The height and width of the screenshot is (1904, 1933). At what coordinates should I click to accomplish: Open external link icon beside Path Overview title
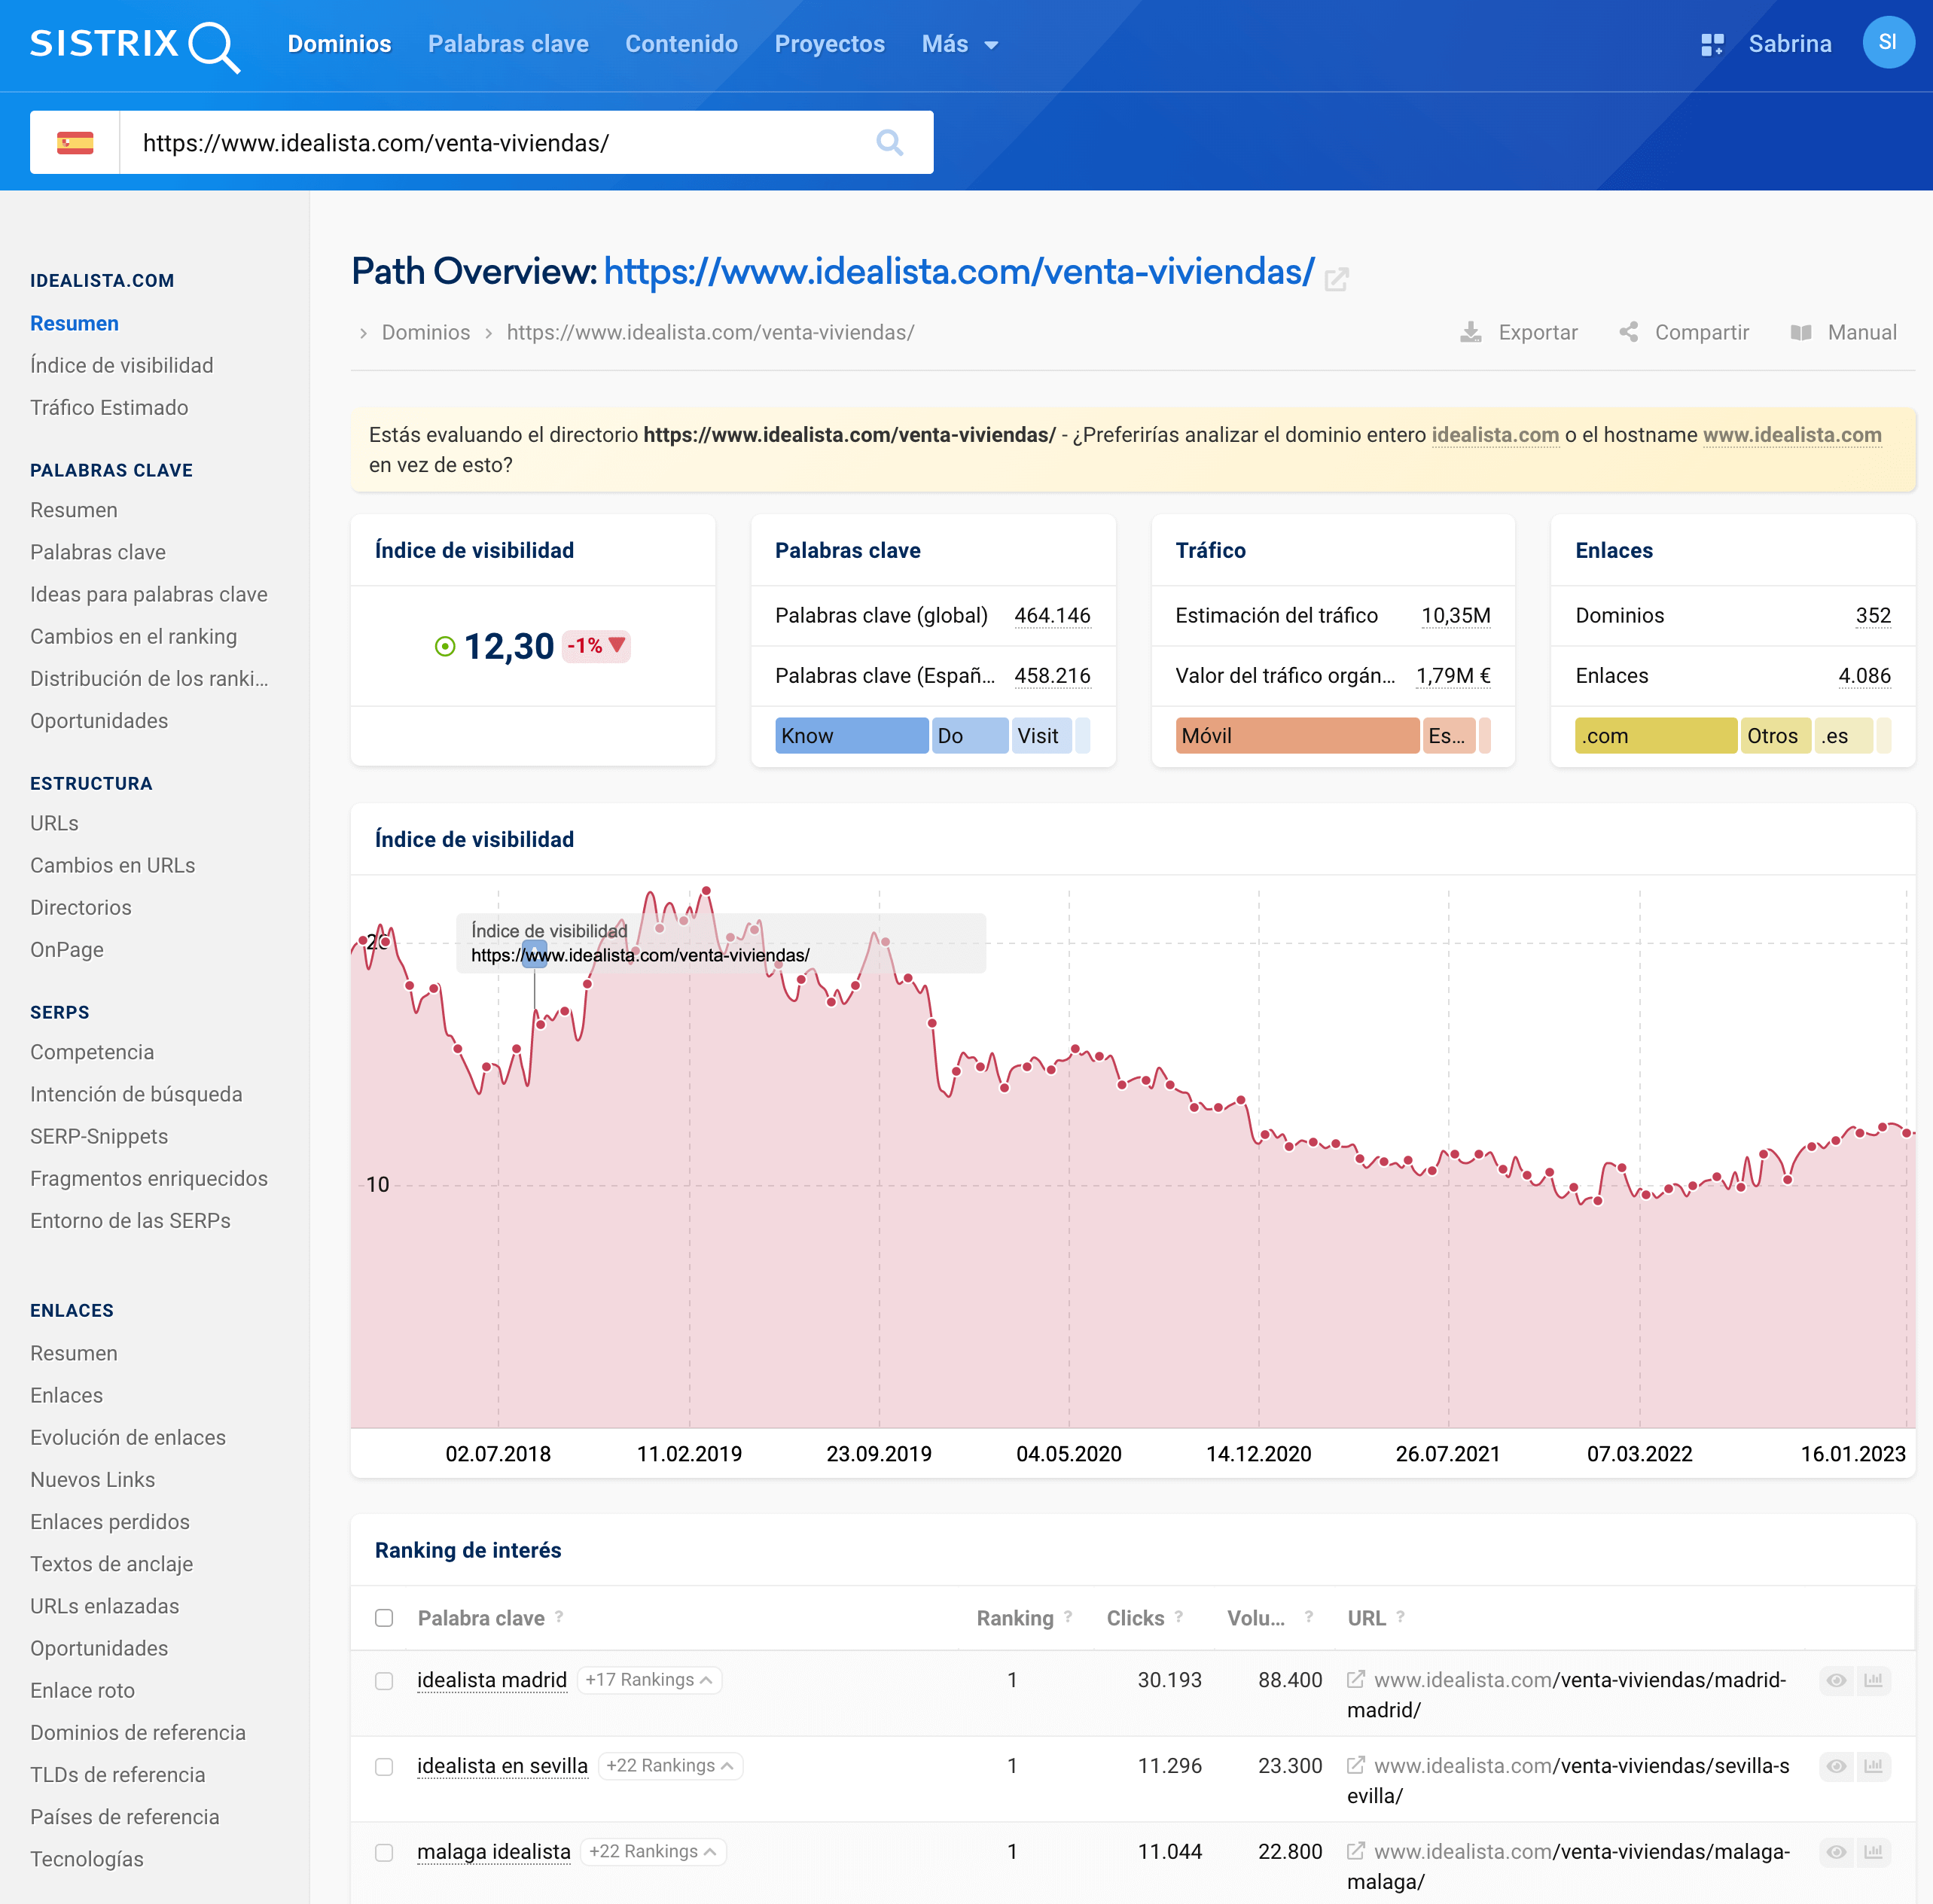[1336, 279]
